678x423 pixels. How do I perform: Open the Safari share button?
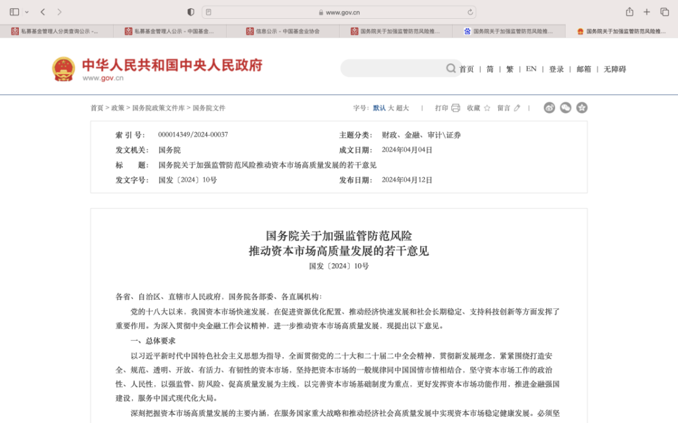click(x=630, y=12)
